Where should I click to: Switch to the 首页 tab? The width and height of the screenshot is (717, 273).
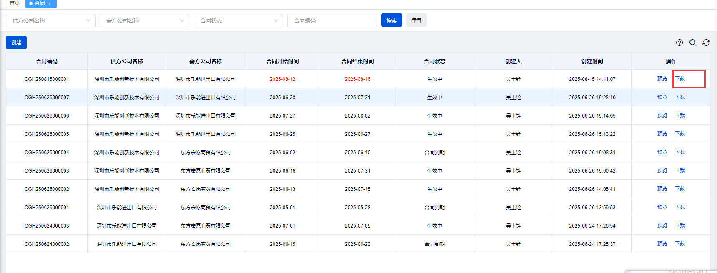(x=15, y=3)
